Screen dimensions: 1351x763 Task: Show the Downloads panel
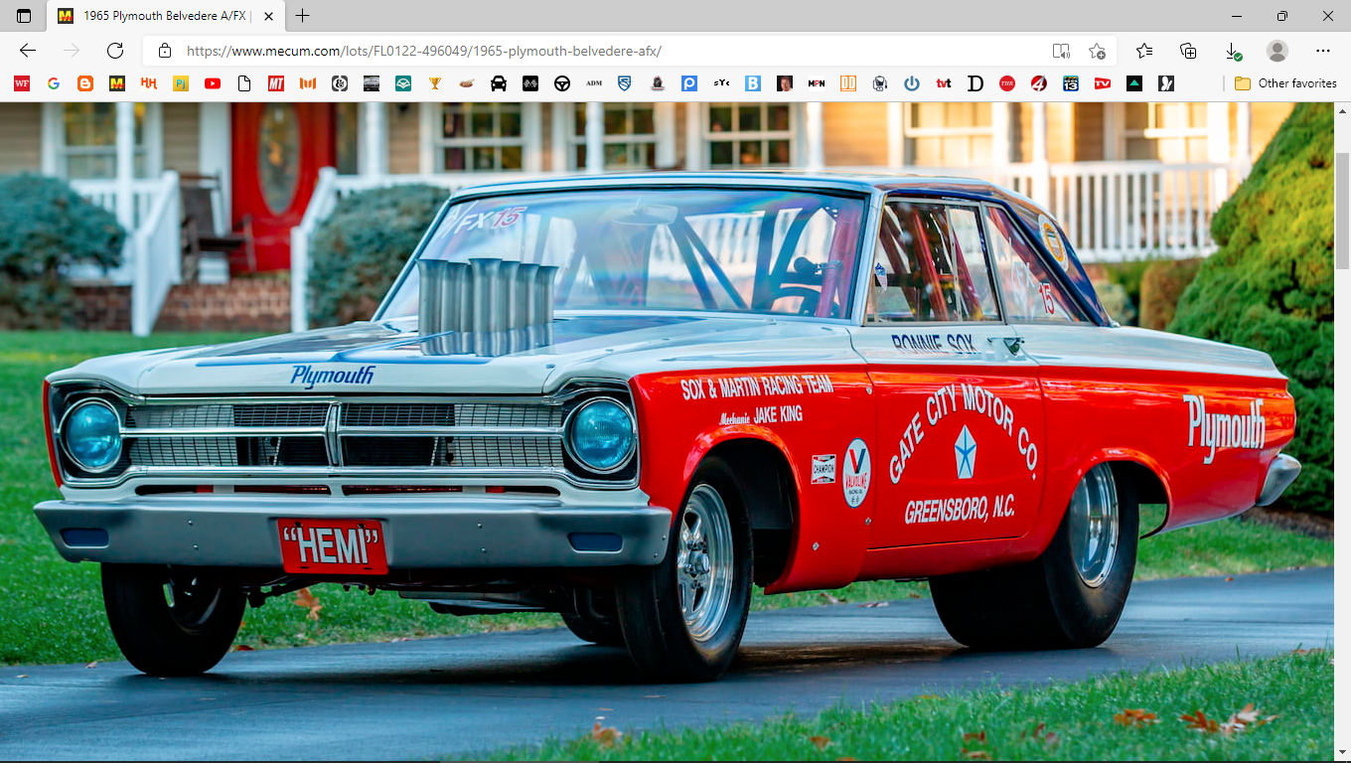tap(1232, 51)
